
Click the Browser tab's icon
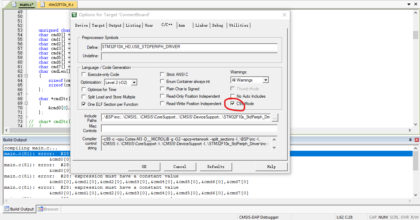point(40,209)
